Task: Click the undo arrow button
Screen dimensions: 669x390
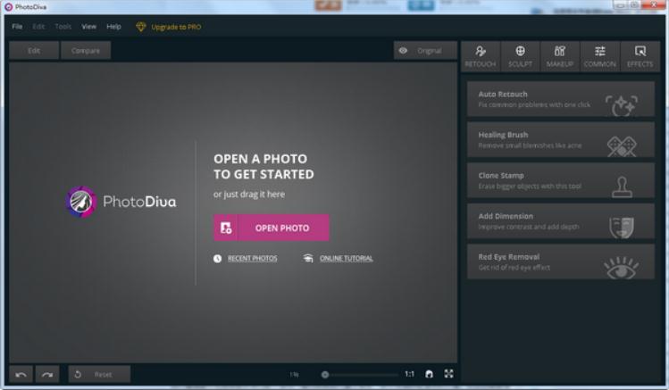Action: [x=21, y=374]
